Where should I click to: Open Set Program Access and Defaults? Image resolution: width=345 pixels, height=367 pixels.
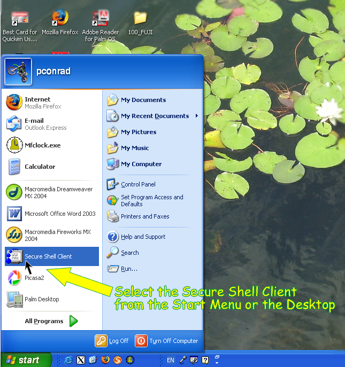pyautogui.click(x=153, y=200)
